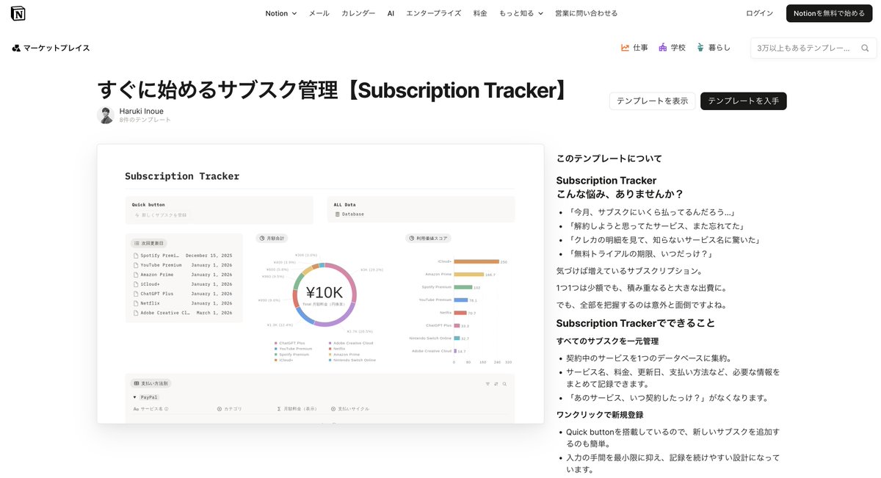
Task: Click 営業に問い合わせる link
Action: tap(587, 13)
